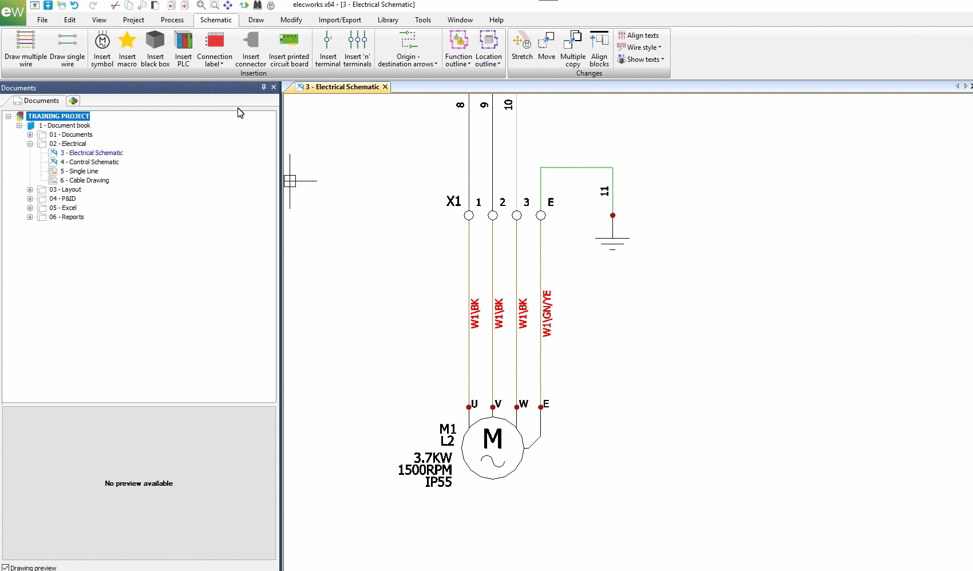Click the redo arrow in quick toolbar
This screenshot has width=973, height=571.
click(93, 5)
